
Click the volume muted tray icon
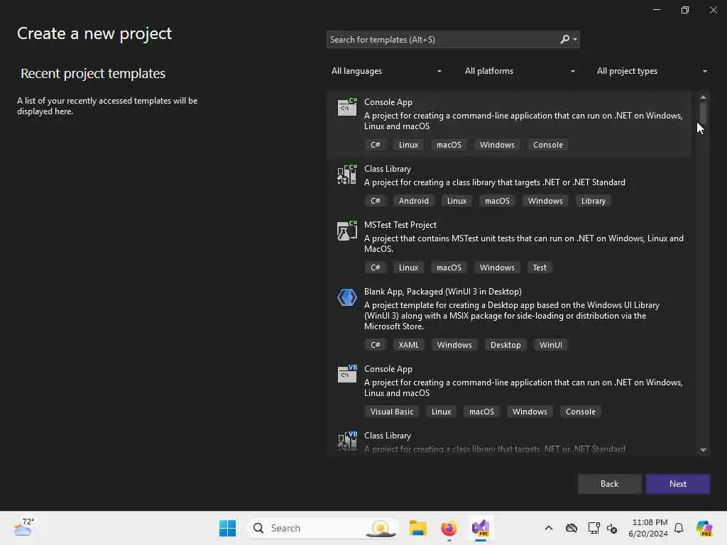[611, 528]
